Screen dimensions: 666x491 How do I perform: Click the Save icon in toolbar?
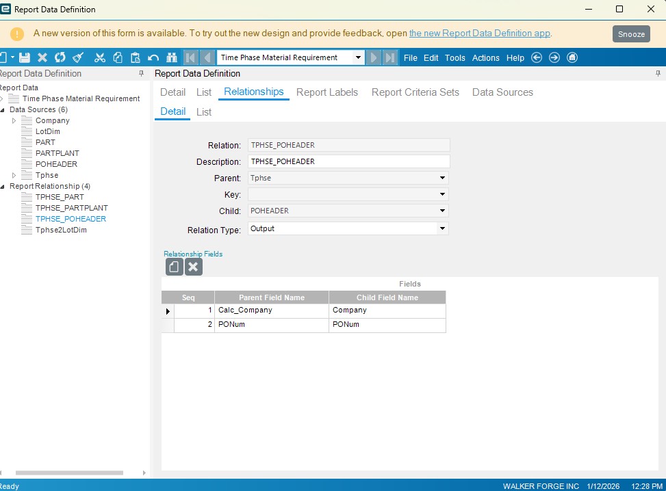click(x=25, y=58)
